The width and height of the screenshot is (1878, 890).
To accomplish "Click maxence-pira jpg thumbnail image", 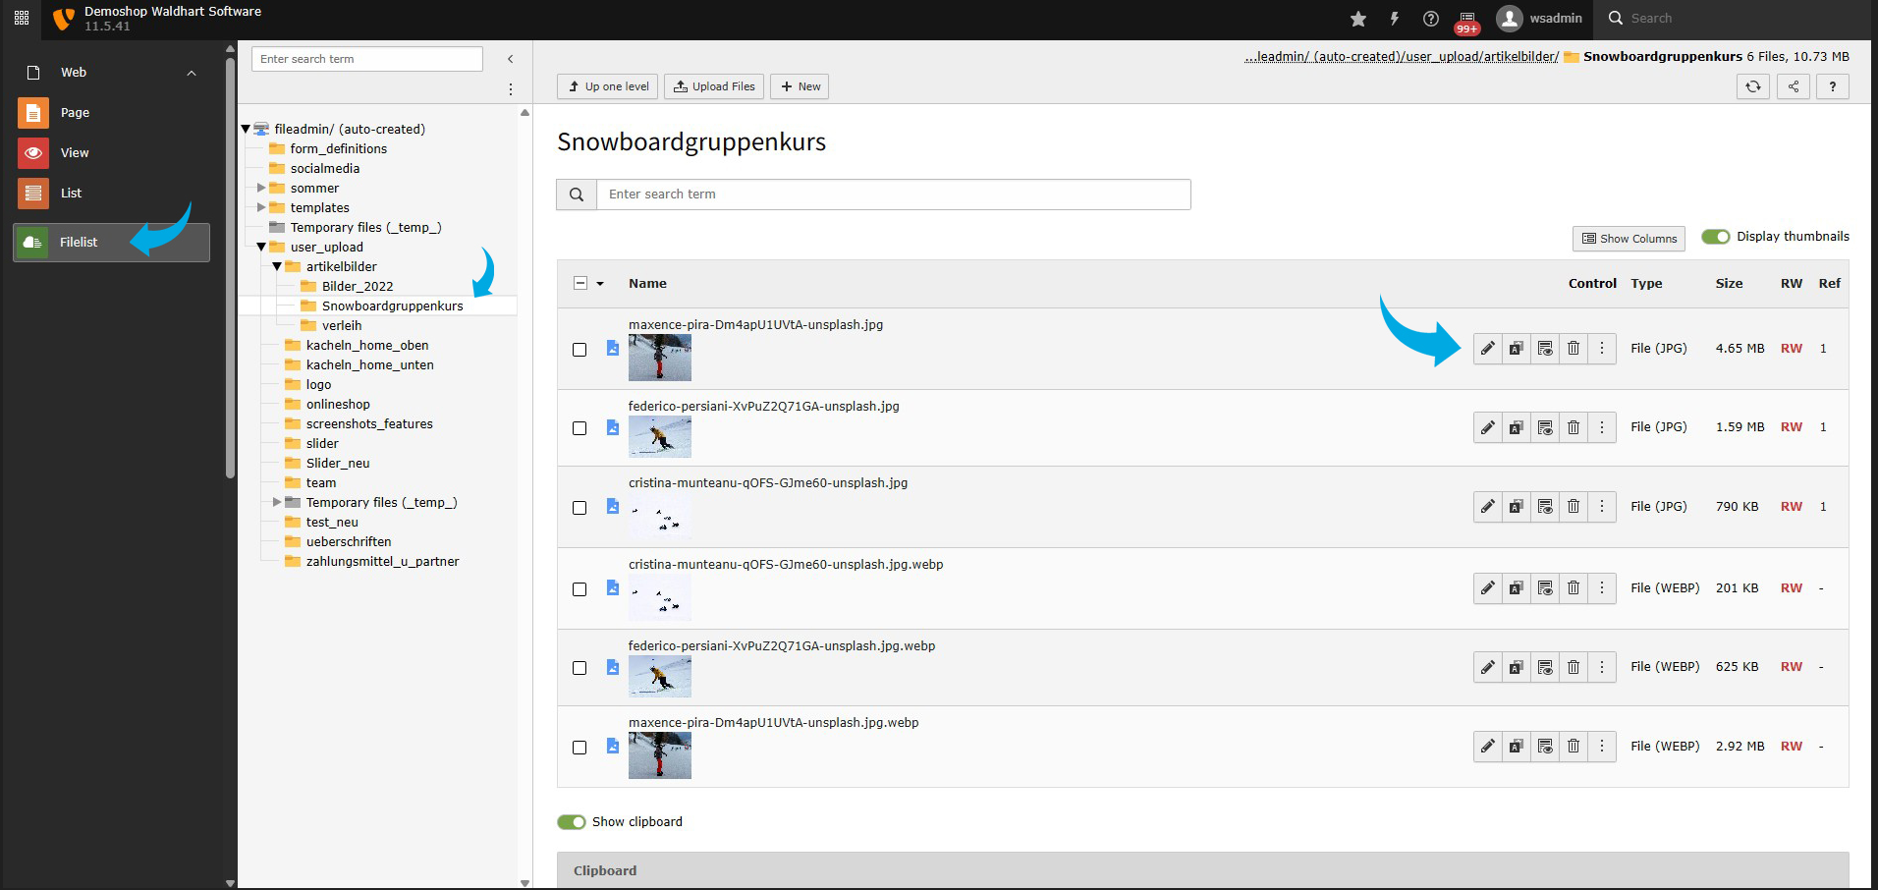I will coord(660,358).
